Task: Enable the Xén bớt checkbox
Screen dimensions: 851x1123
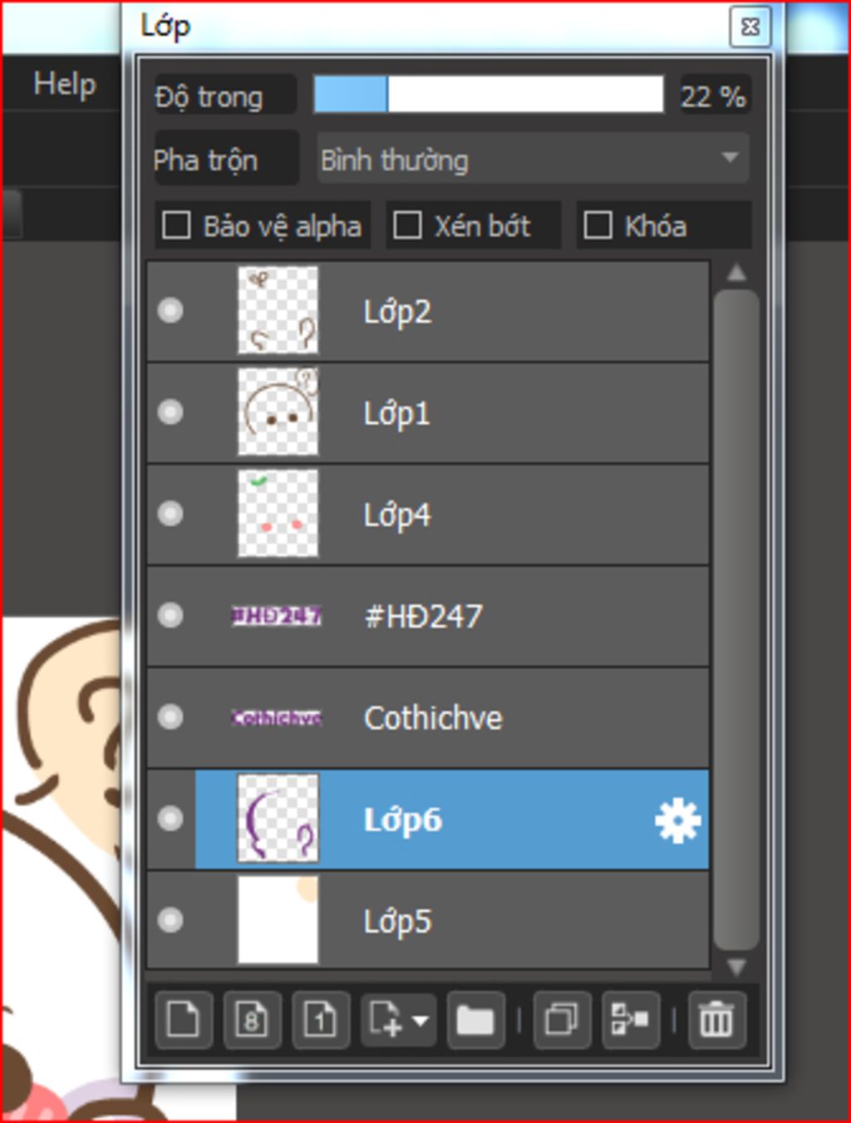Action: click(x=407, y=225)
